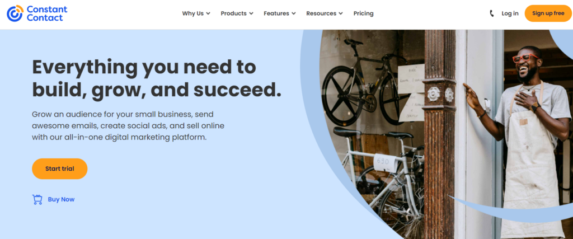
Task: Click the Sign up free button
Action: [548, 13]
